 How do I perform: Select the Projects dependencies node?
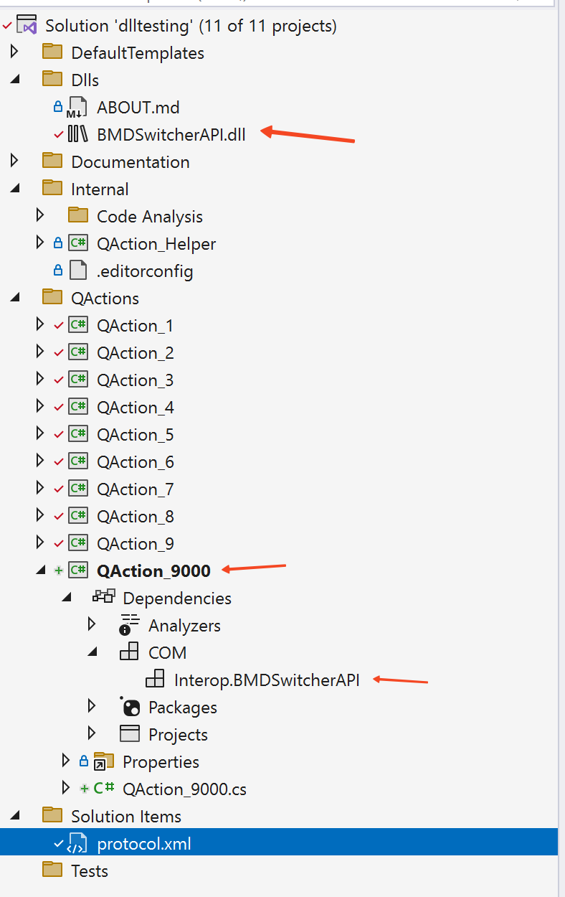(x=177, y=734)
